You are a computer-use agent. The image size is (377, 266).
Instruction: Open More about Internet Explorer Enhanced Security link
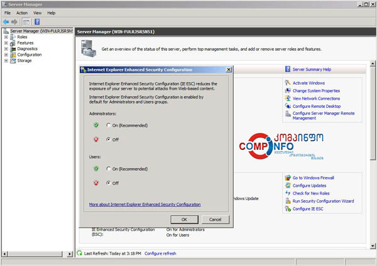pyautogui.click(x=145, y=205)
